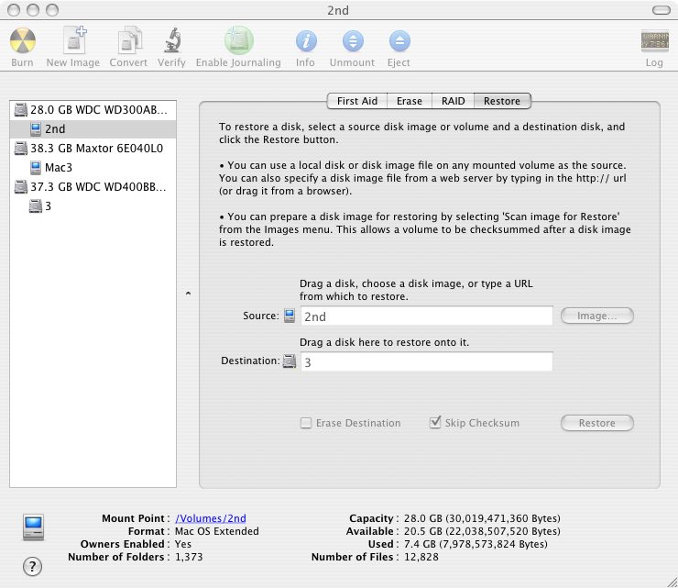Viewport: 678px width, 588px height.
Task: Switch to the First Aid tab
Action: click(357, 101)
